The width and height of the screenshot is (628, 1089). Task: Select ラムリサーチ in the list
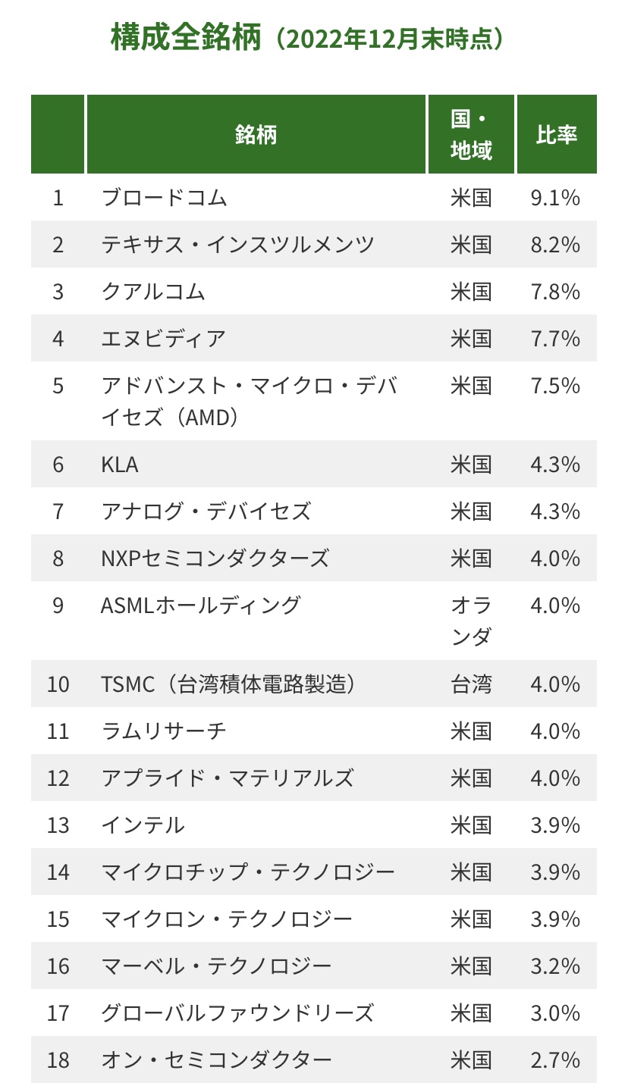point(164,731)
